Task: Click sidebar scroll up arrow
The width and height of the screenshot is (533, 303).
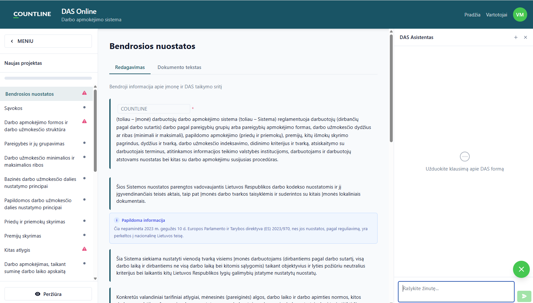Action: (x=95, y=87)
